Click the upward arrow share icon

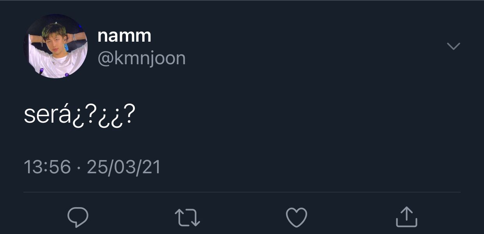[406, 217]
